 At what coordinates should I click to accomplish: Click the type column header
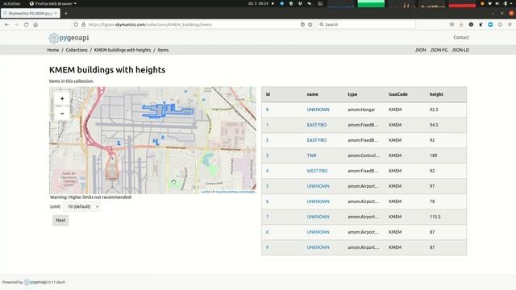(x=352, y=94)
